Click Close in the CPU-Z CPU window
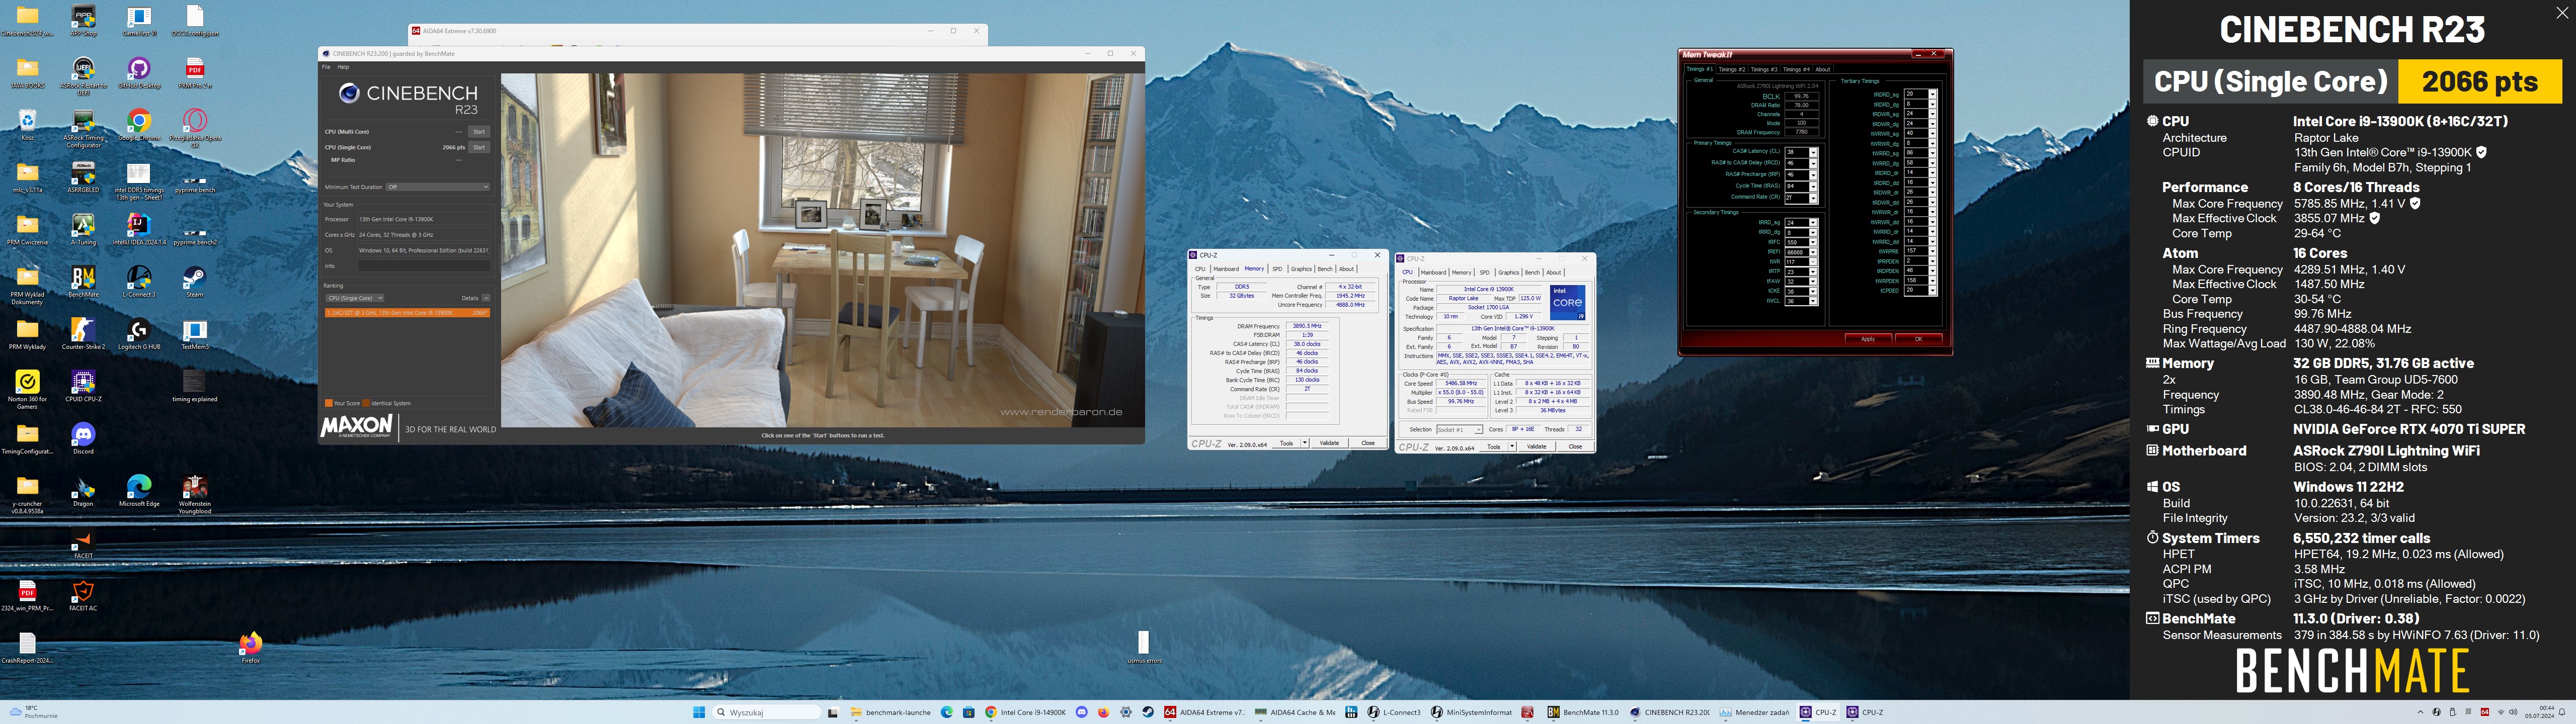This screenshot has height=724, width=2576. pyautogui.click(x=1575, y=447)
